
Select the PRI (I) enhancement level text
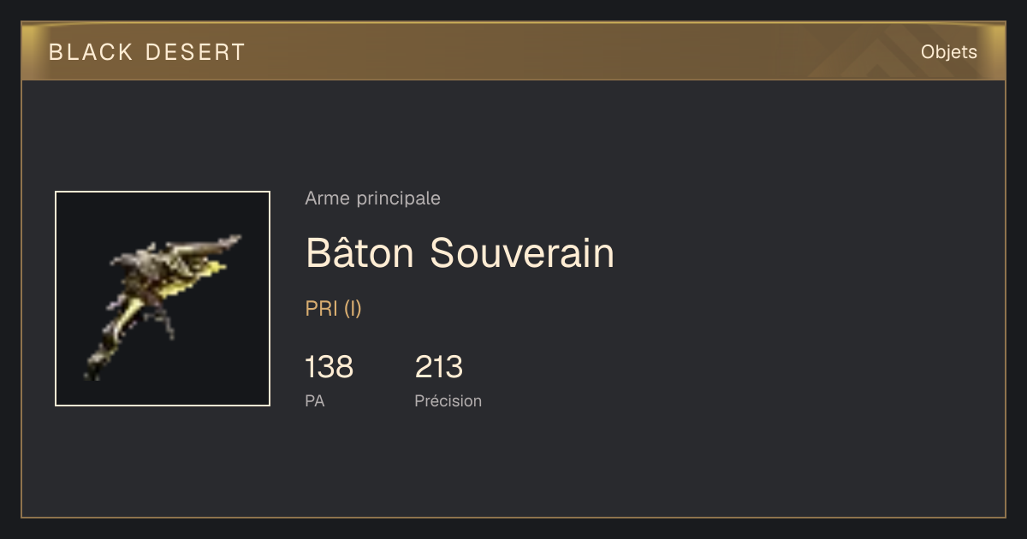[333, 309]
